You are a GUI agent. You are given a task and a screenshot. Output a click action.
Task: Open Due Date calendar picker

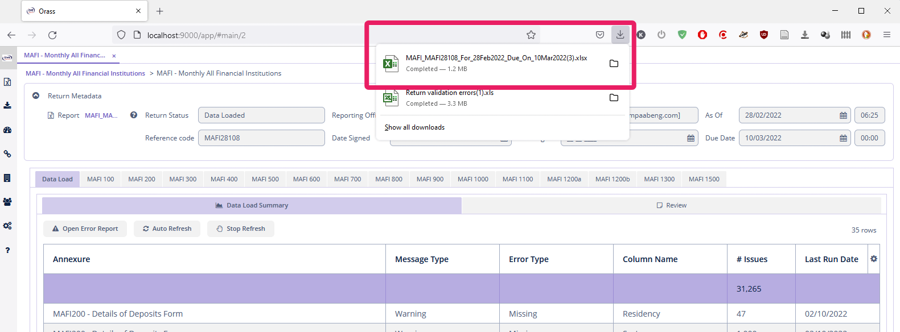[843, 138]
